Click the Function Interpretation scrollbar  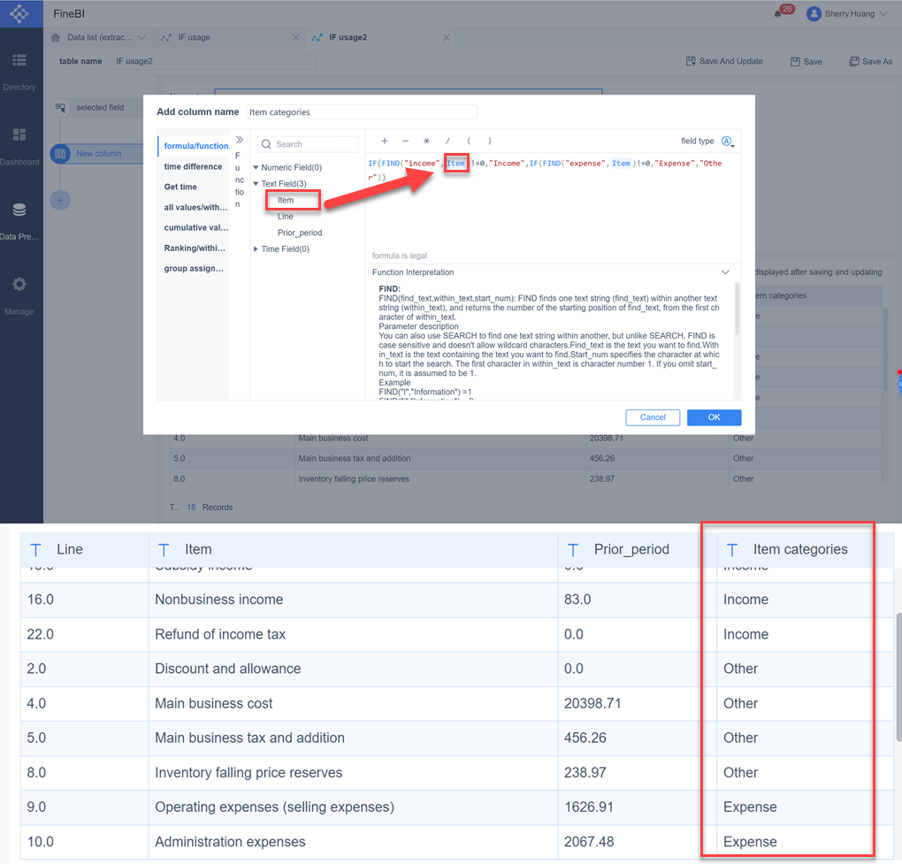tap(737, 309)
